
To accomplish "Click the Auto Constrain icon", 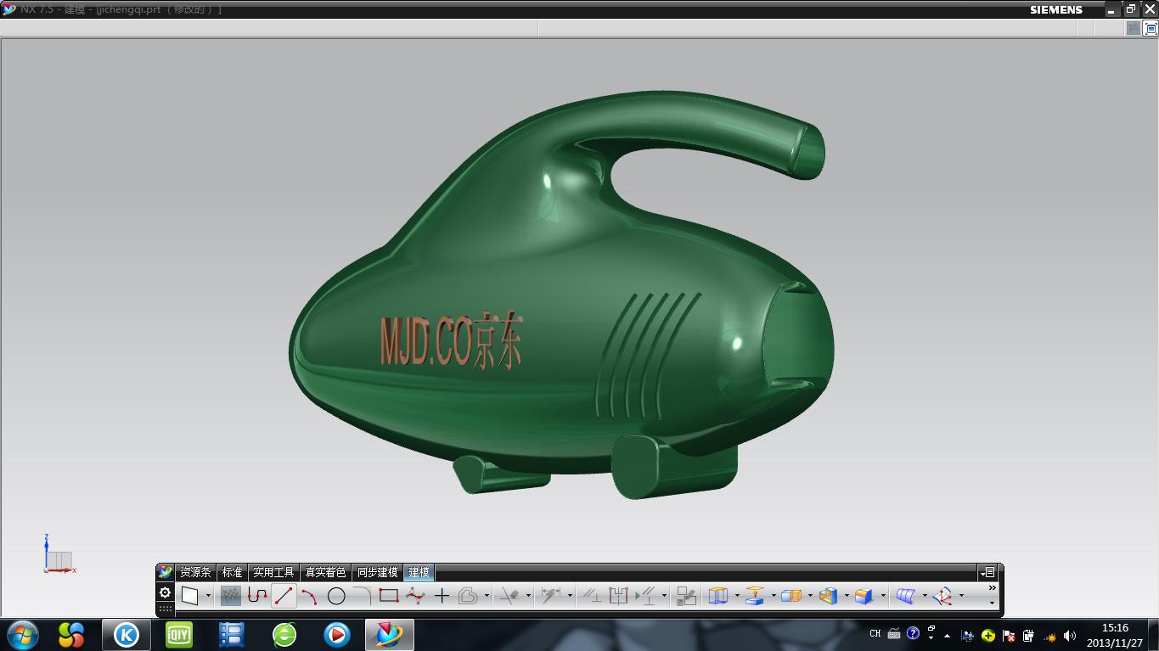I will 645,596.
